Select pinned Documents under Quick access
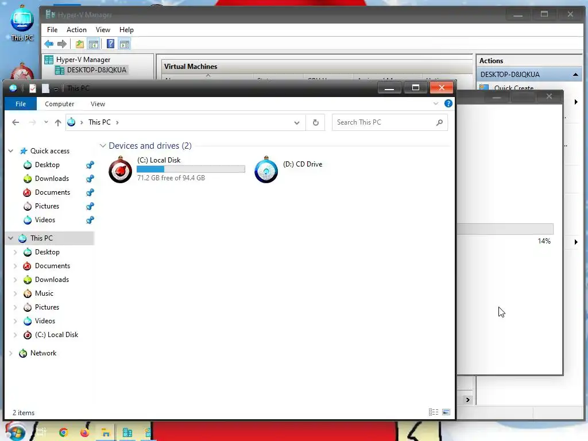588x441 pixels. pos(52,192)
